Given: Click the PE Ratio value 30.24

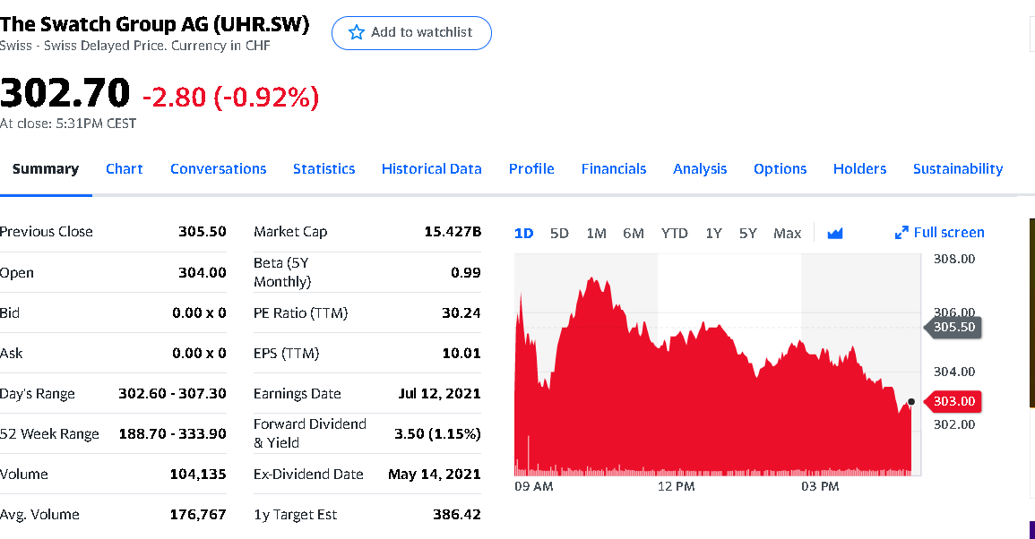Looking at the screenshot, I should coord(461,313).
